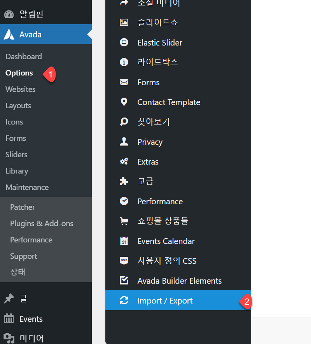Viewport: 311px width, 344px height.
Task: Click the checkbox icon for Avada Builder Elements
Action: click(x=124, y=281)
